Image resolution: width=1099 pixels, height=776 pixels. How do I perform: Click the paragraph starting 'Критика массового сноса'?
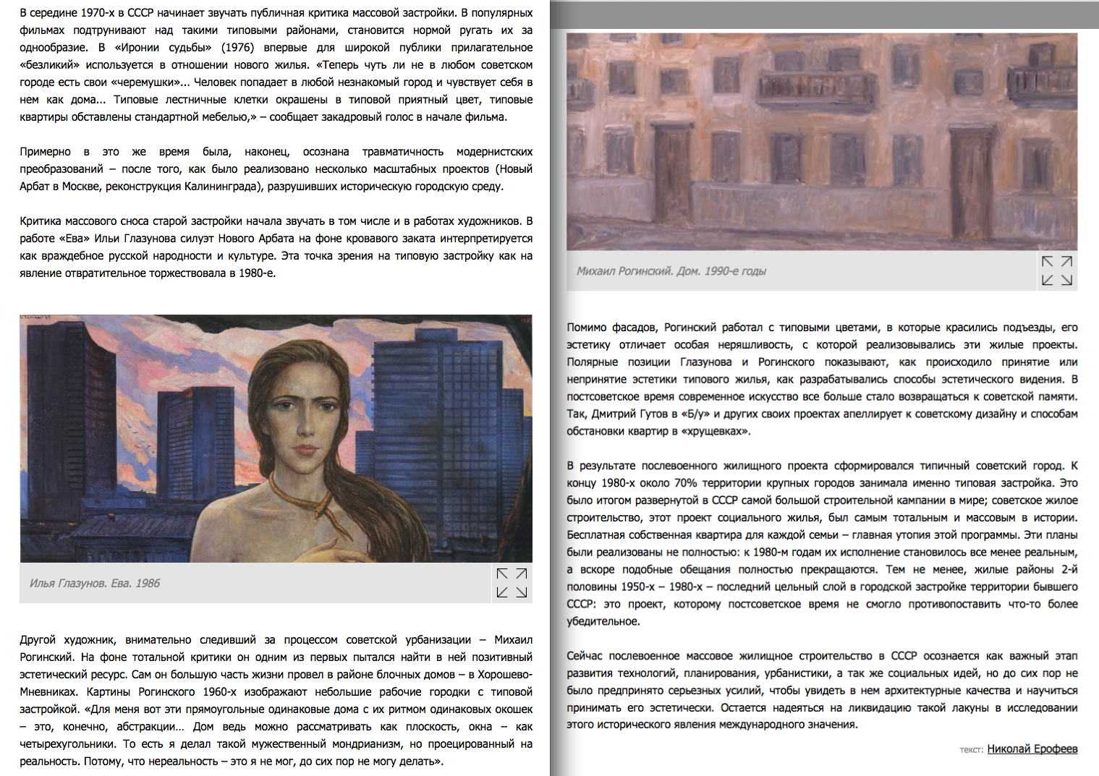(x=276, y=247)
